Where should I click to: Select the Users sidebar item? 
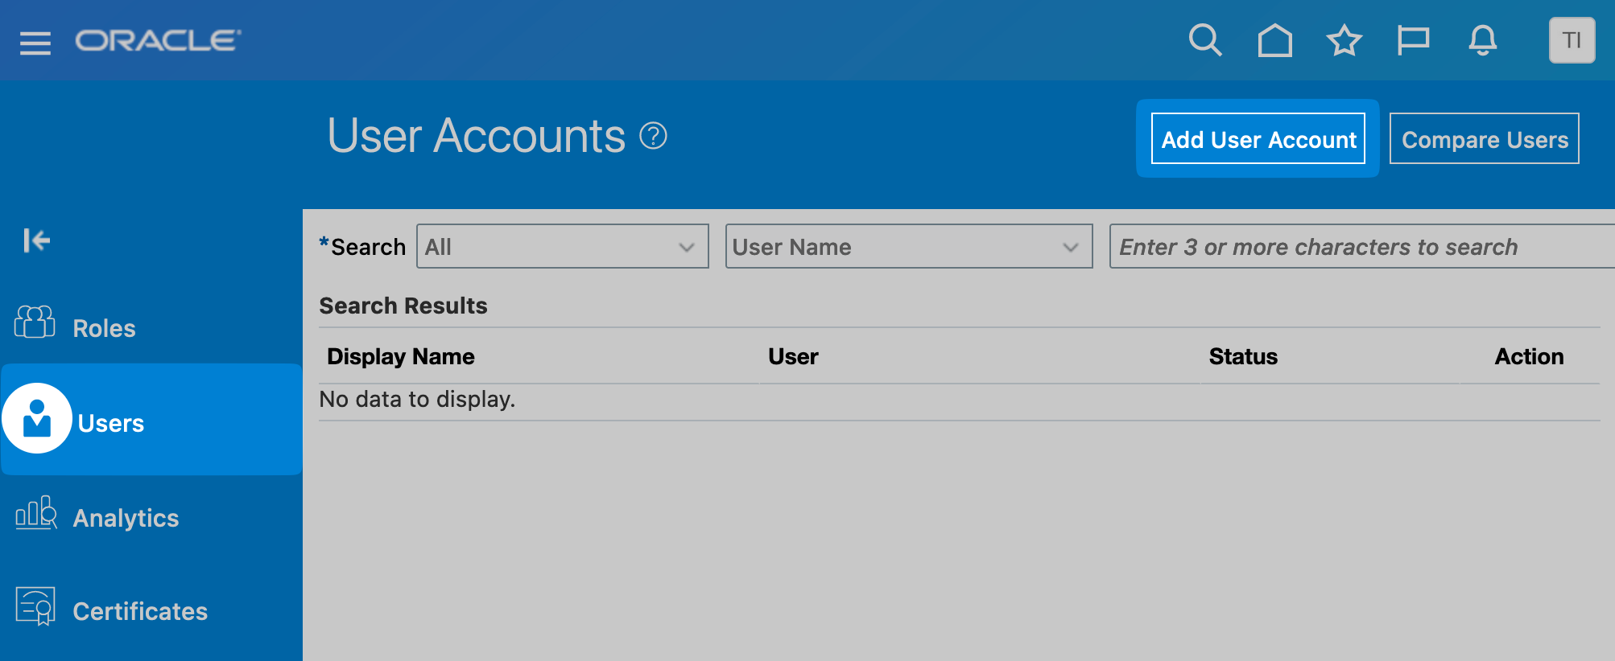tap(111, 422)
